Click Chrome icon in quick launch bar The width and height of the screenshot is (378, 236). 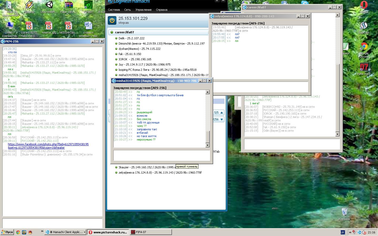(18, 232)
